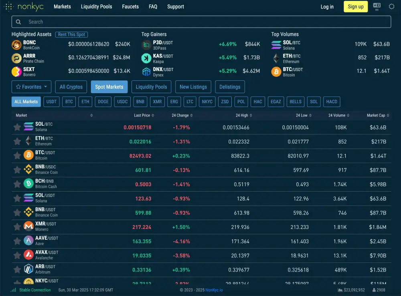
Task: Click the AAVE/USDT Aave icon
Action: [28, 241]
